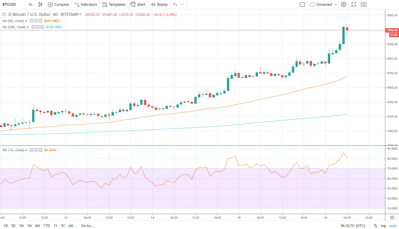399x229 pixels.
Task: Hide the MA (50, close) indicator
Action: (31, 21)
